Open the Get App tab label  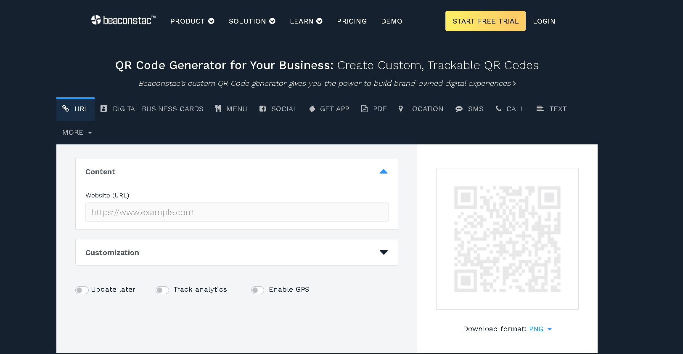click(x=335, y=109)
